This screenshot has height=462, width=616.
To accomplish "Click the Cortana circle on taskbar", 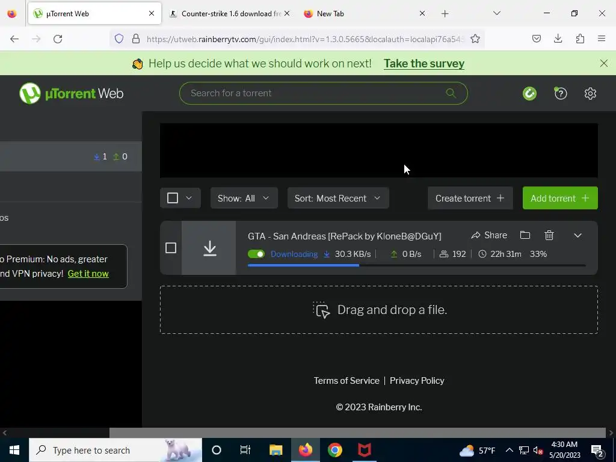I will pyautogui.click(x=217, y=450).
